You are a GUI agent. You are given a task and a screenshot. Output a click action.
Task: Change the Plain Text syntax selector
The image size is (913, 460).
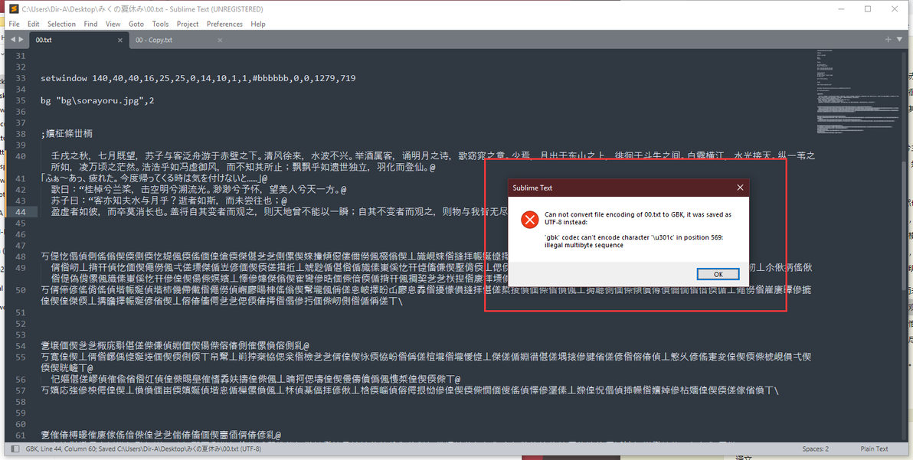click(x=874, y=449)
